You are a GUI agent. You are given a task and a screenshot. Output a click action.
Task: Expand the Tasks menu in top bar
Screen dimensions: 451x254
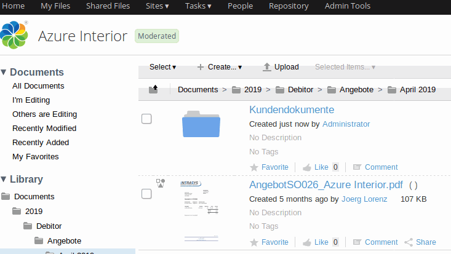pos(198,6)
